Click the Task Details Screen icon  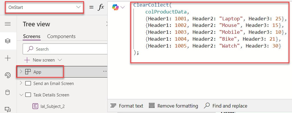click(x=28, y=95)
